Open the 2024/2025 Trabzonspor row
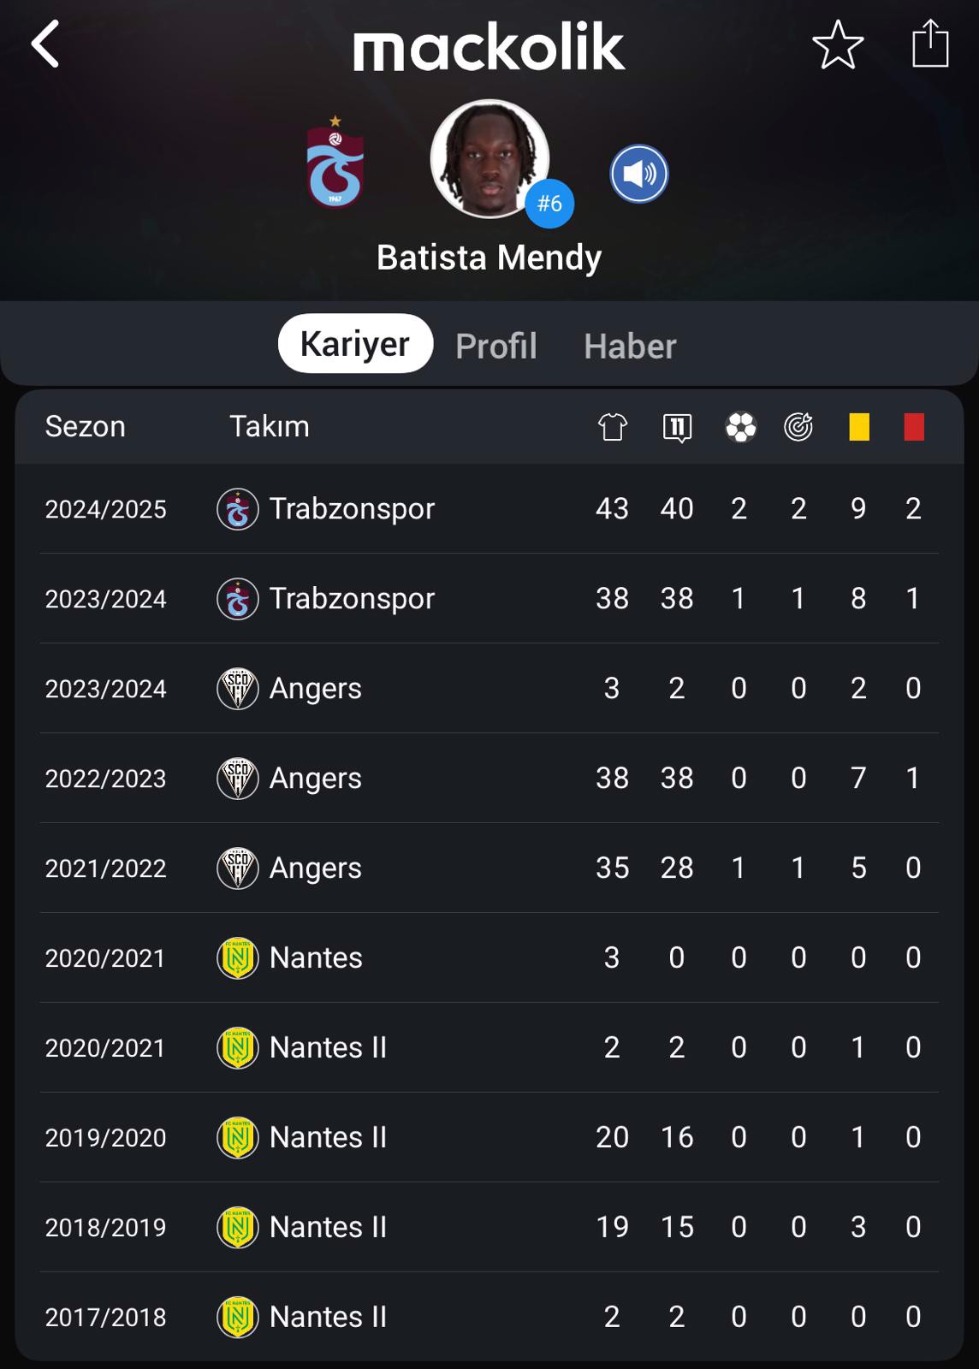 click(489, 509)
